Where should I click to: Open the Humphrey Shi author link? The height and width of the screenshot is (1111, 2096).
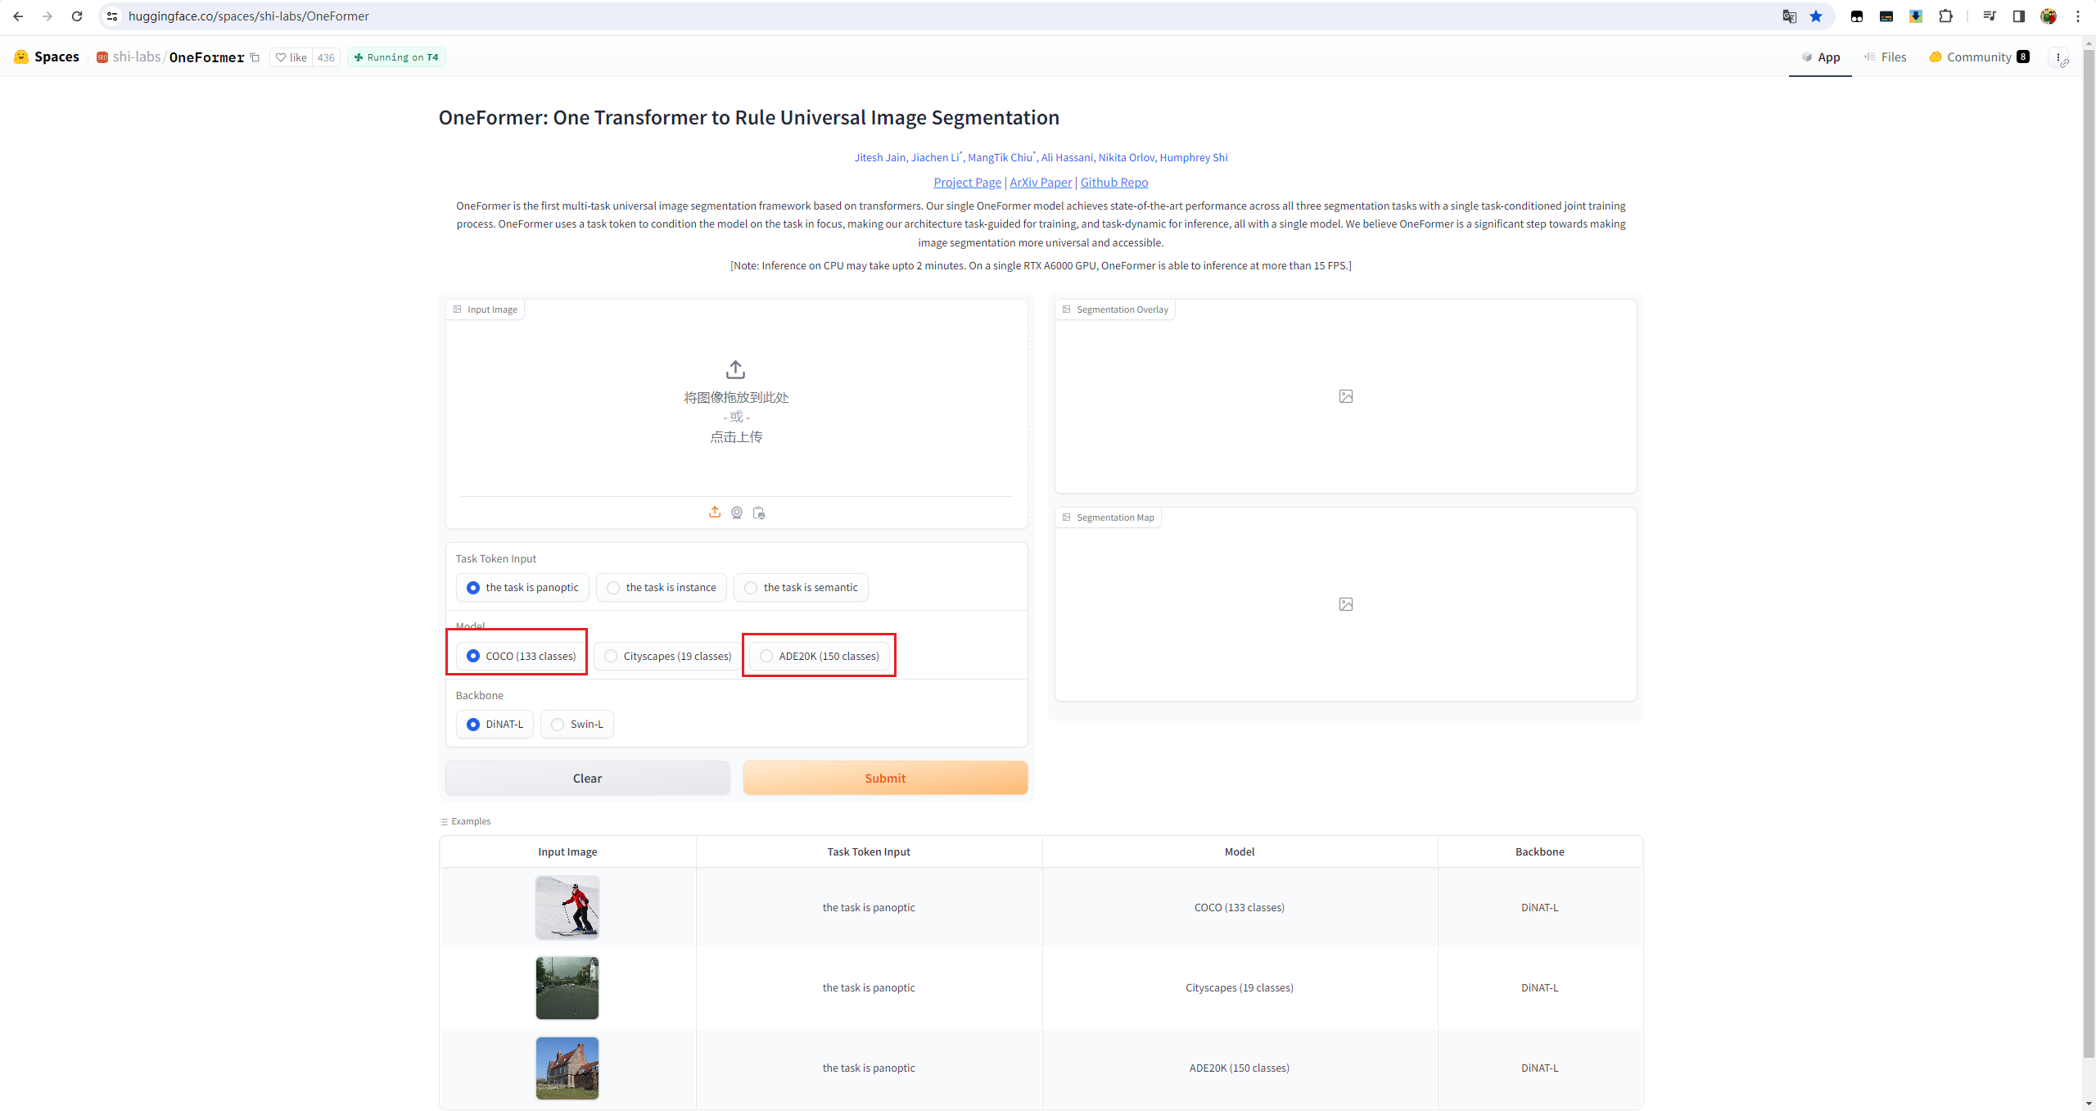[x=1194, y=158]
